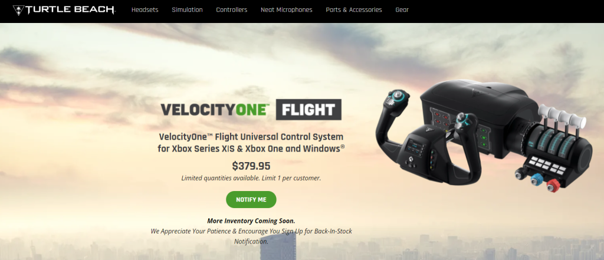Click the white throttle levers on the product image

[x=563, y=116]
